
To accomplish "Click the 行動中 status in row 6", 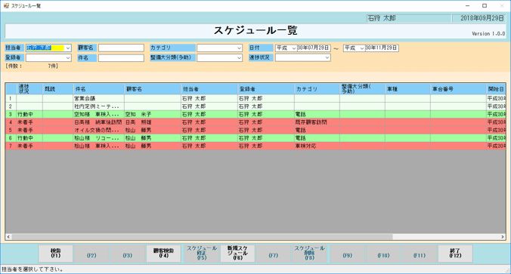I will pos(29,138).
